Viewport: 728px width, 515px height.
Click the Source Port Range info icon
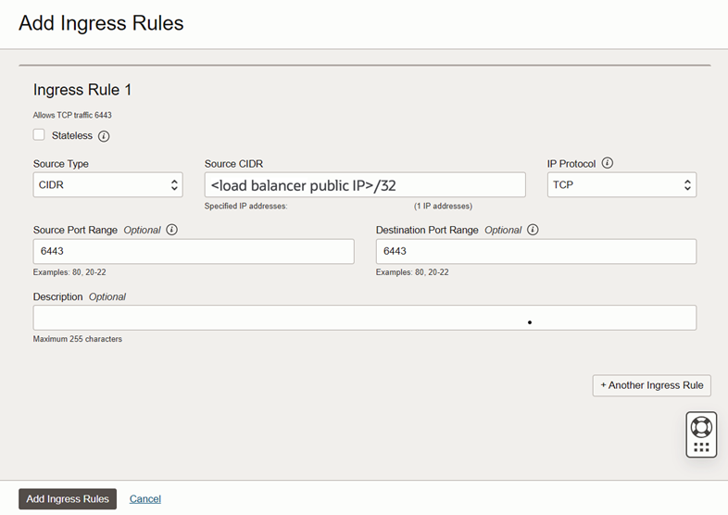click(x=171, y=230)
